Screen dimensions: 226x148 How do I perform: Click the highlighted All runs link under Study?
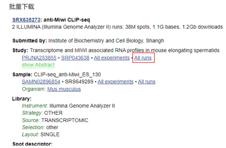tap(143, 58)
